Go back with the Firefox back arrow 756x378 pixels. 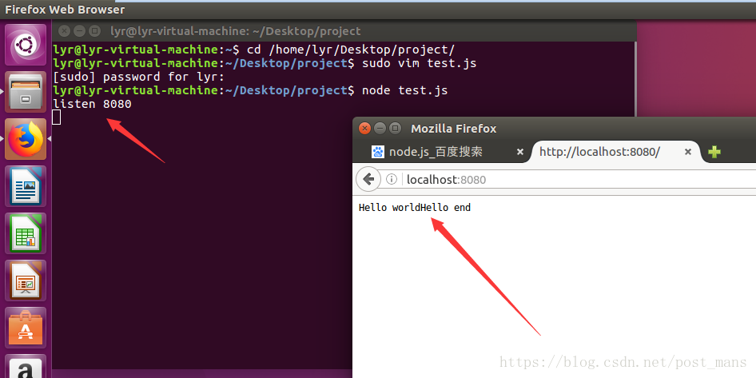coord(369,179)
